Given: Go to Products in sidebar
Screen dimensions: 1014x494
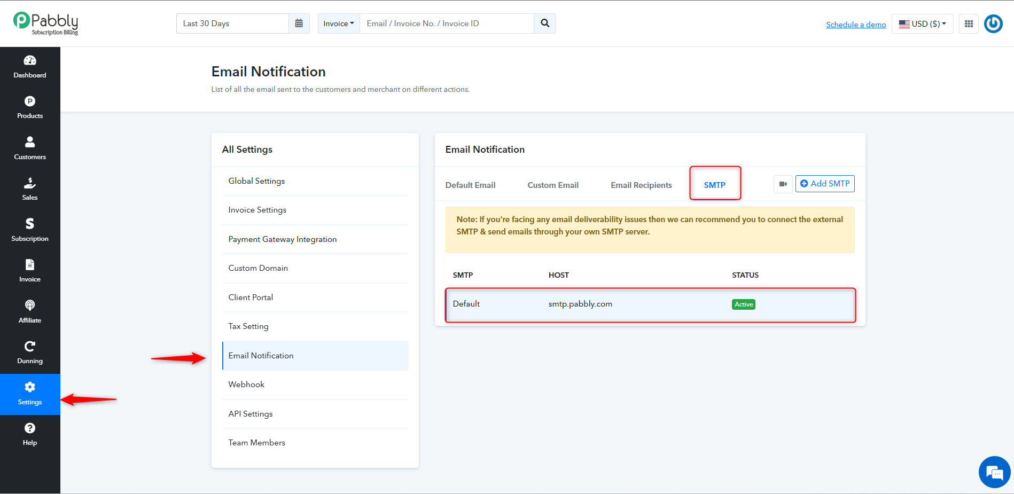Looking at the screenshot, I should point(30,108).
